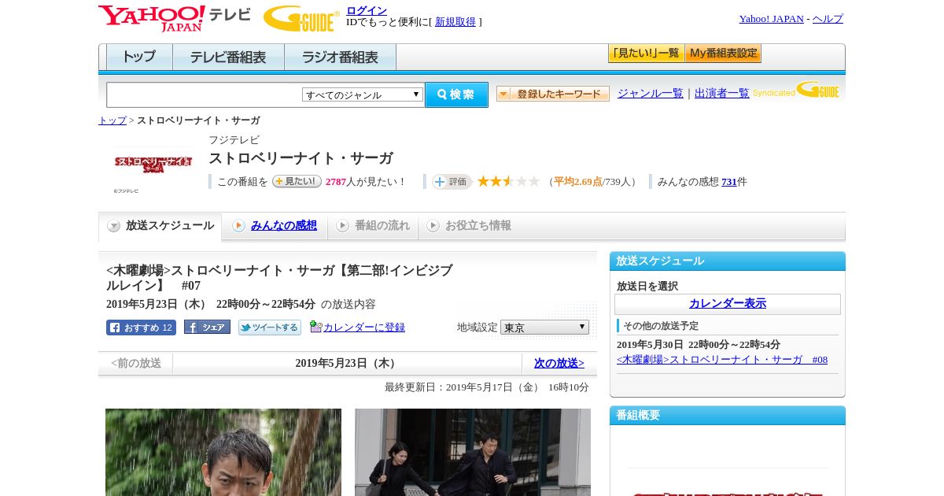Click 新規取得 link
This screenshot has width=944, height=496.
point(455,22)
